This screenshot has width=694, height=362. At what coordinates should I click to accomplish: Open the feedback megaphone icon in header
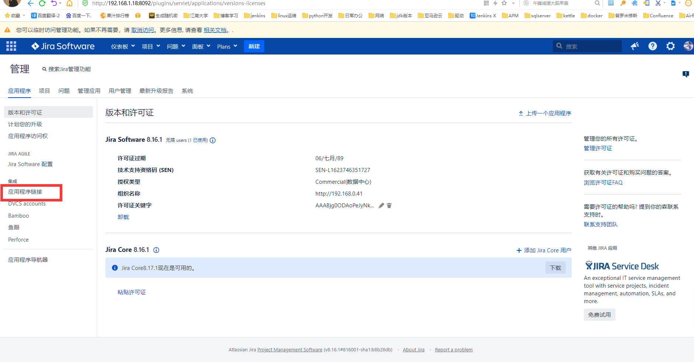click(x=635, y=46)
